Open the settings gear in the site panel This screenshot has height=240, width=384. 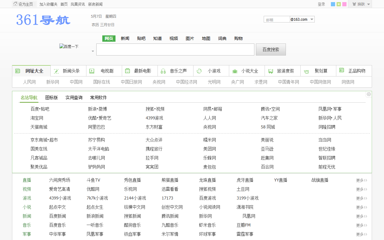[x=369, y=94]
